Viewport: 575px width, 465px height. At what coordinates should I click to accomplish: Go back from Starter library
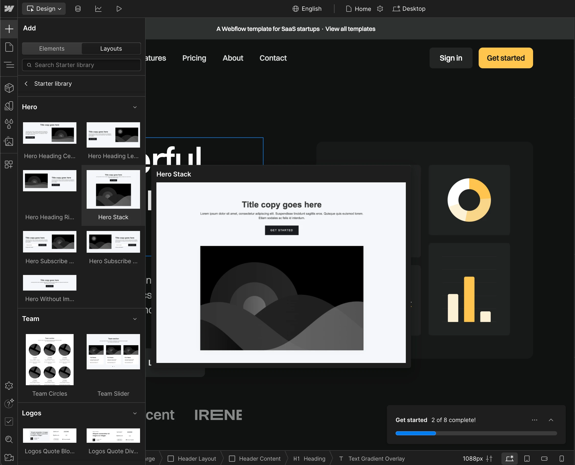(26, 84)
